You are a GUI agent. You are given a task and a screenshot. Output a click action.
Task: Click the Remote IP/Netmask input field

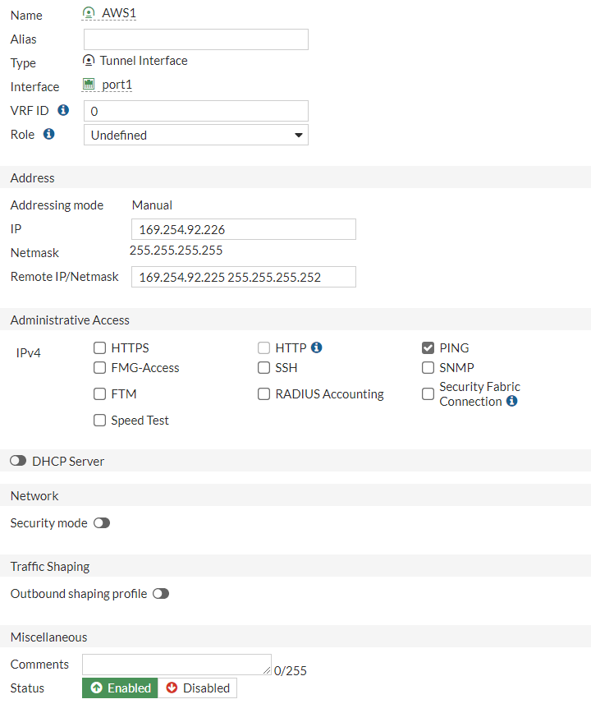coord(243,277)
